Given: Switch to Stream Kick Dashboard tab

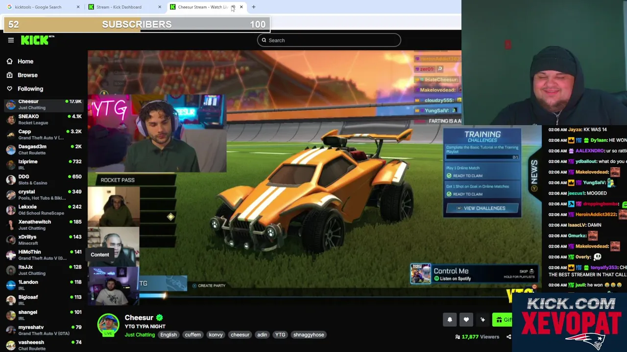Looking at the screenshot, I should (x=123, y=7).
